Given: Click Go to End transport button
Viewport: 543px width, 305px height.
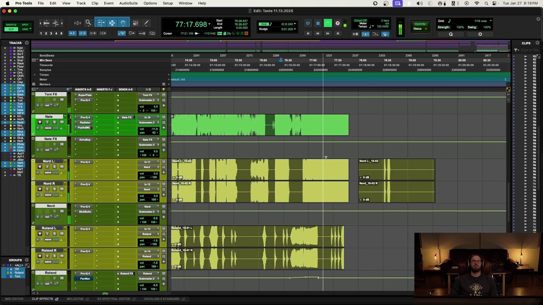Looking at the screenshot, I should 338,33.
